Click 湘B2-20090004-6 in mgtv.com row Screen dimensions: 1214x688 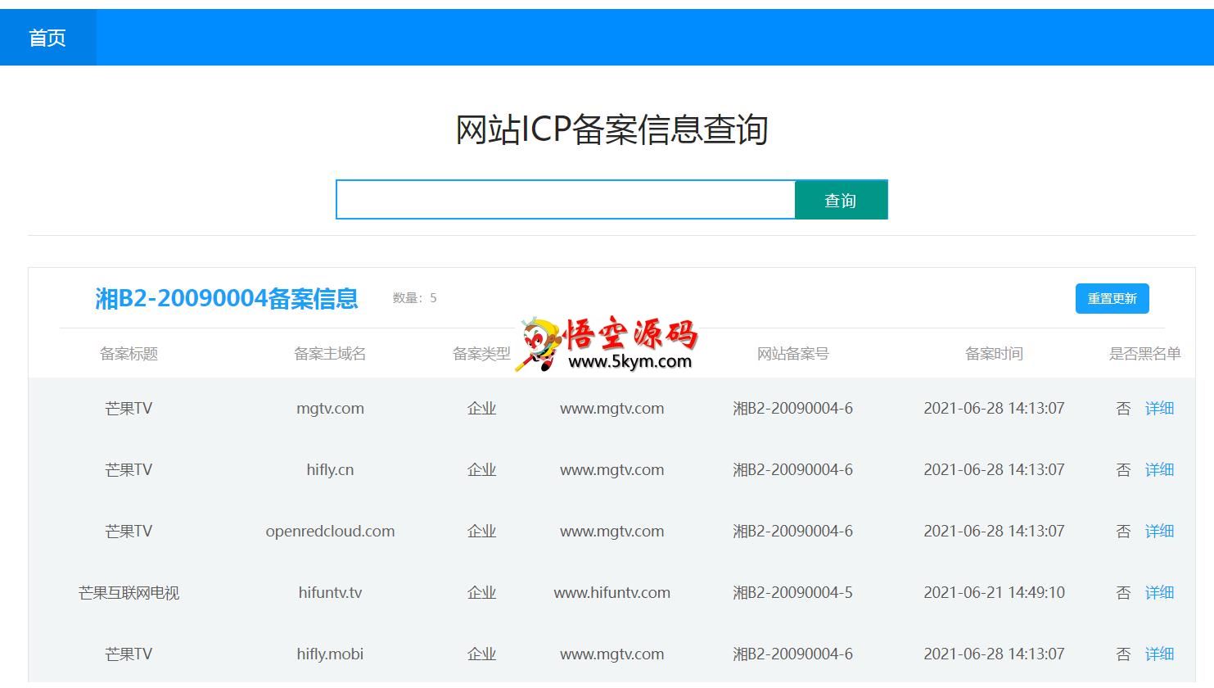tap(792, 408)
